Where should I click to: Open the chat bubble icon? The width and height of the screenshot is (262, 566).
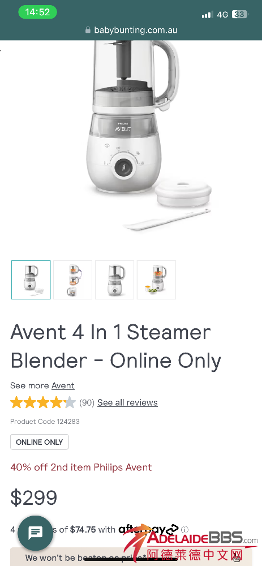click(35, 533)
